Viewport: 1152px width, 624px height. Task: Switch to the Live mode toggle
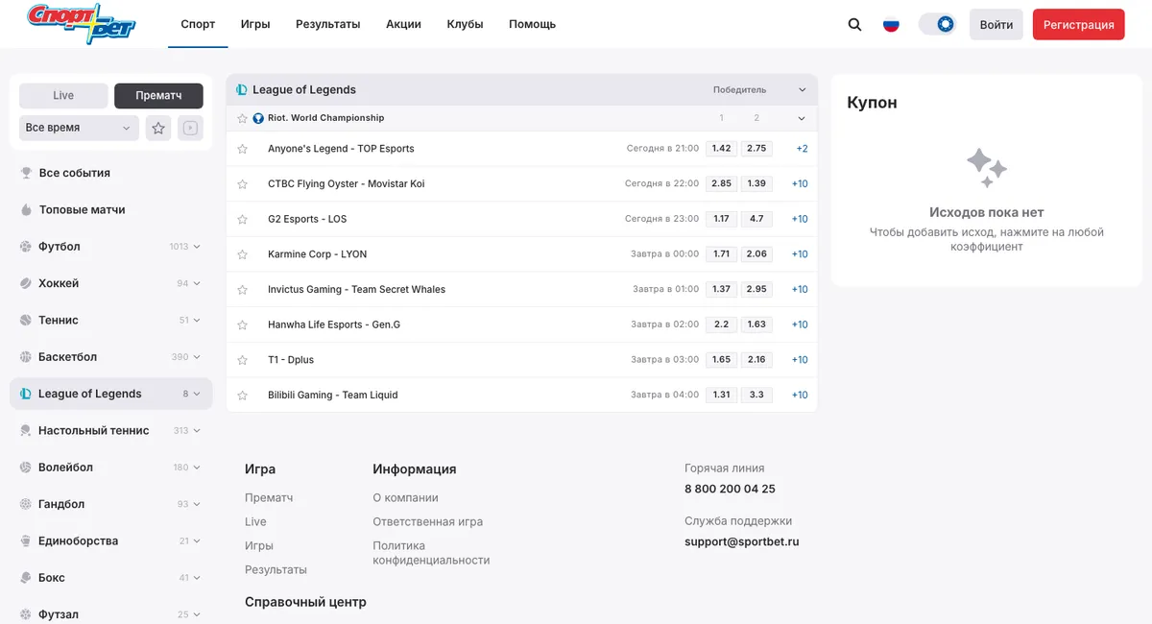pos(63,95)
